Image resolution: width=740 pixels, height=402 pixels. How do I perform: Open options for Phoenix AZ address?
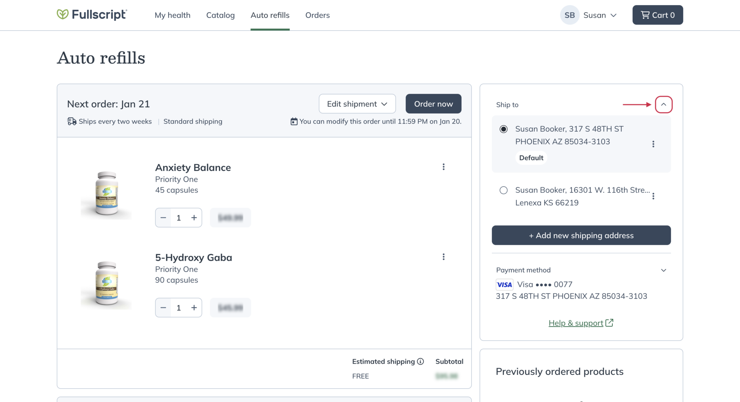click(x=653, y=144)
